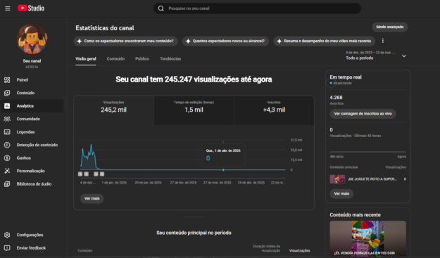Click the Configurações gear icon

tap(7, 235)
